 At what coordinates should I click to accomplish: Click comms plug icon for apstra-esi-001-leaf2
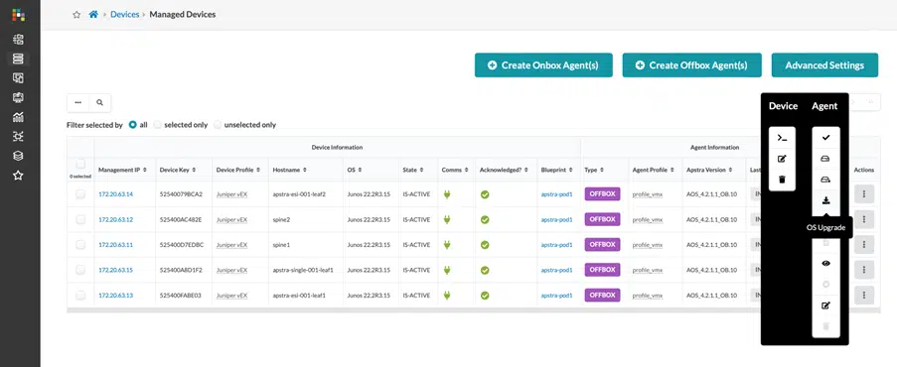(447, 194)
